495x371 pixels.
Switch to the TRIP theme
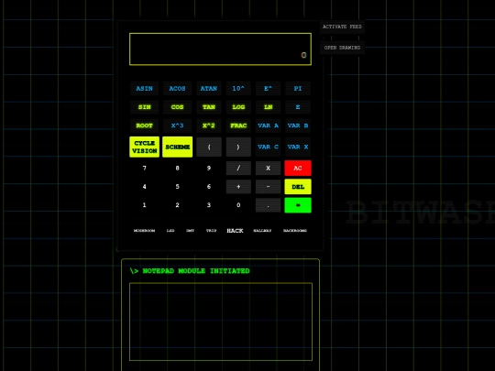pyautogui.click(x=211, y=231)
